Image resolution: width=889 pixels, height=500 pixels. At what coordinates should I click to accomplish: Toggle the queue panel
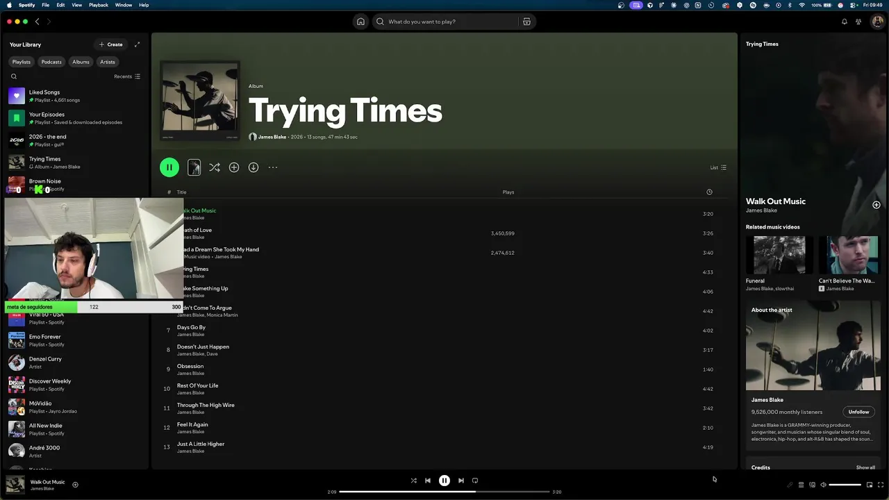[x=801, y=485]
